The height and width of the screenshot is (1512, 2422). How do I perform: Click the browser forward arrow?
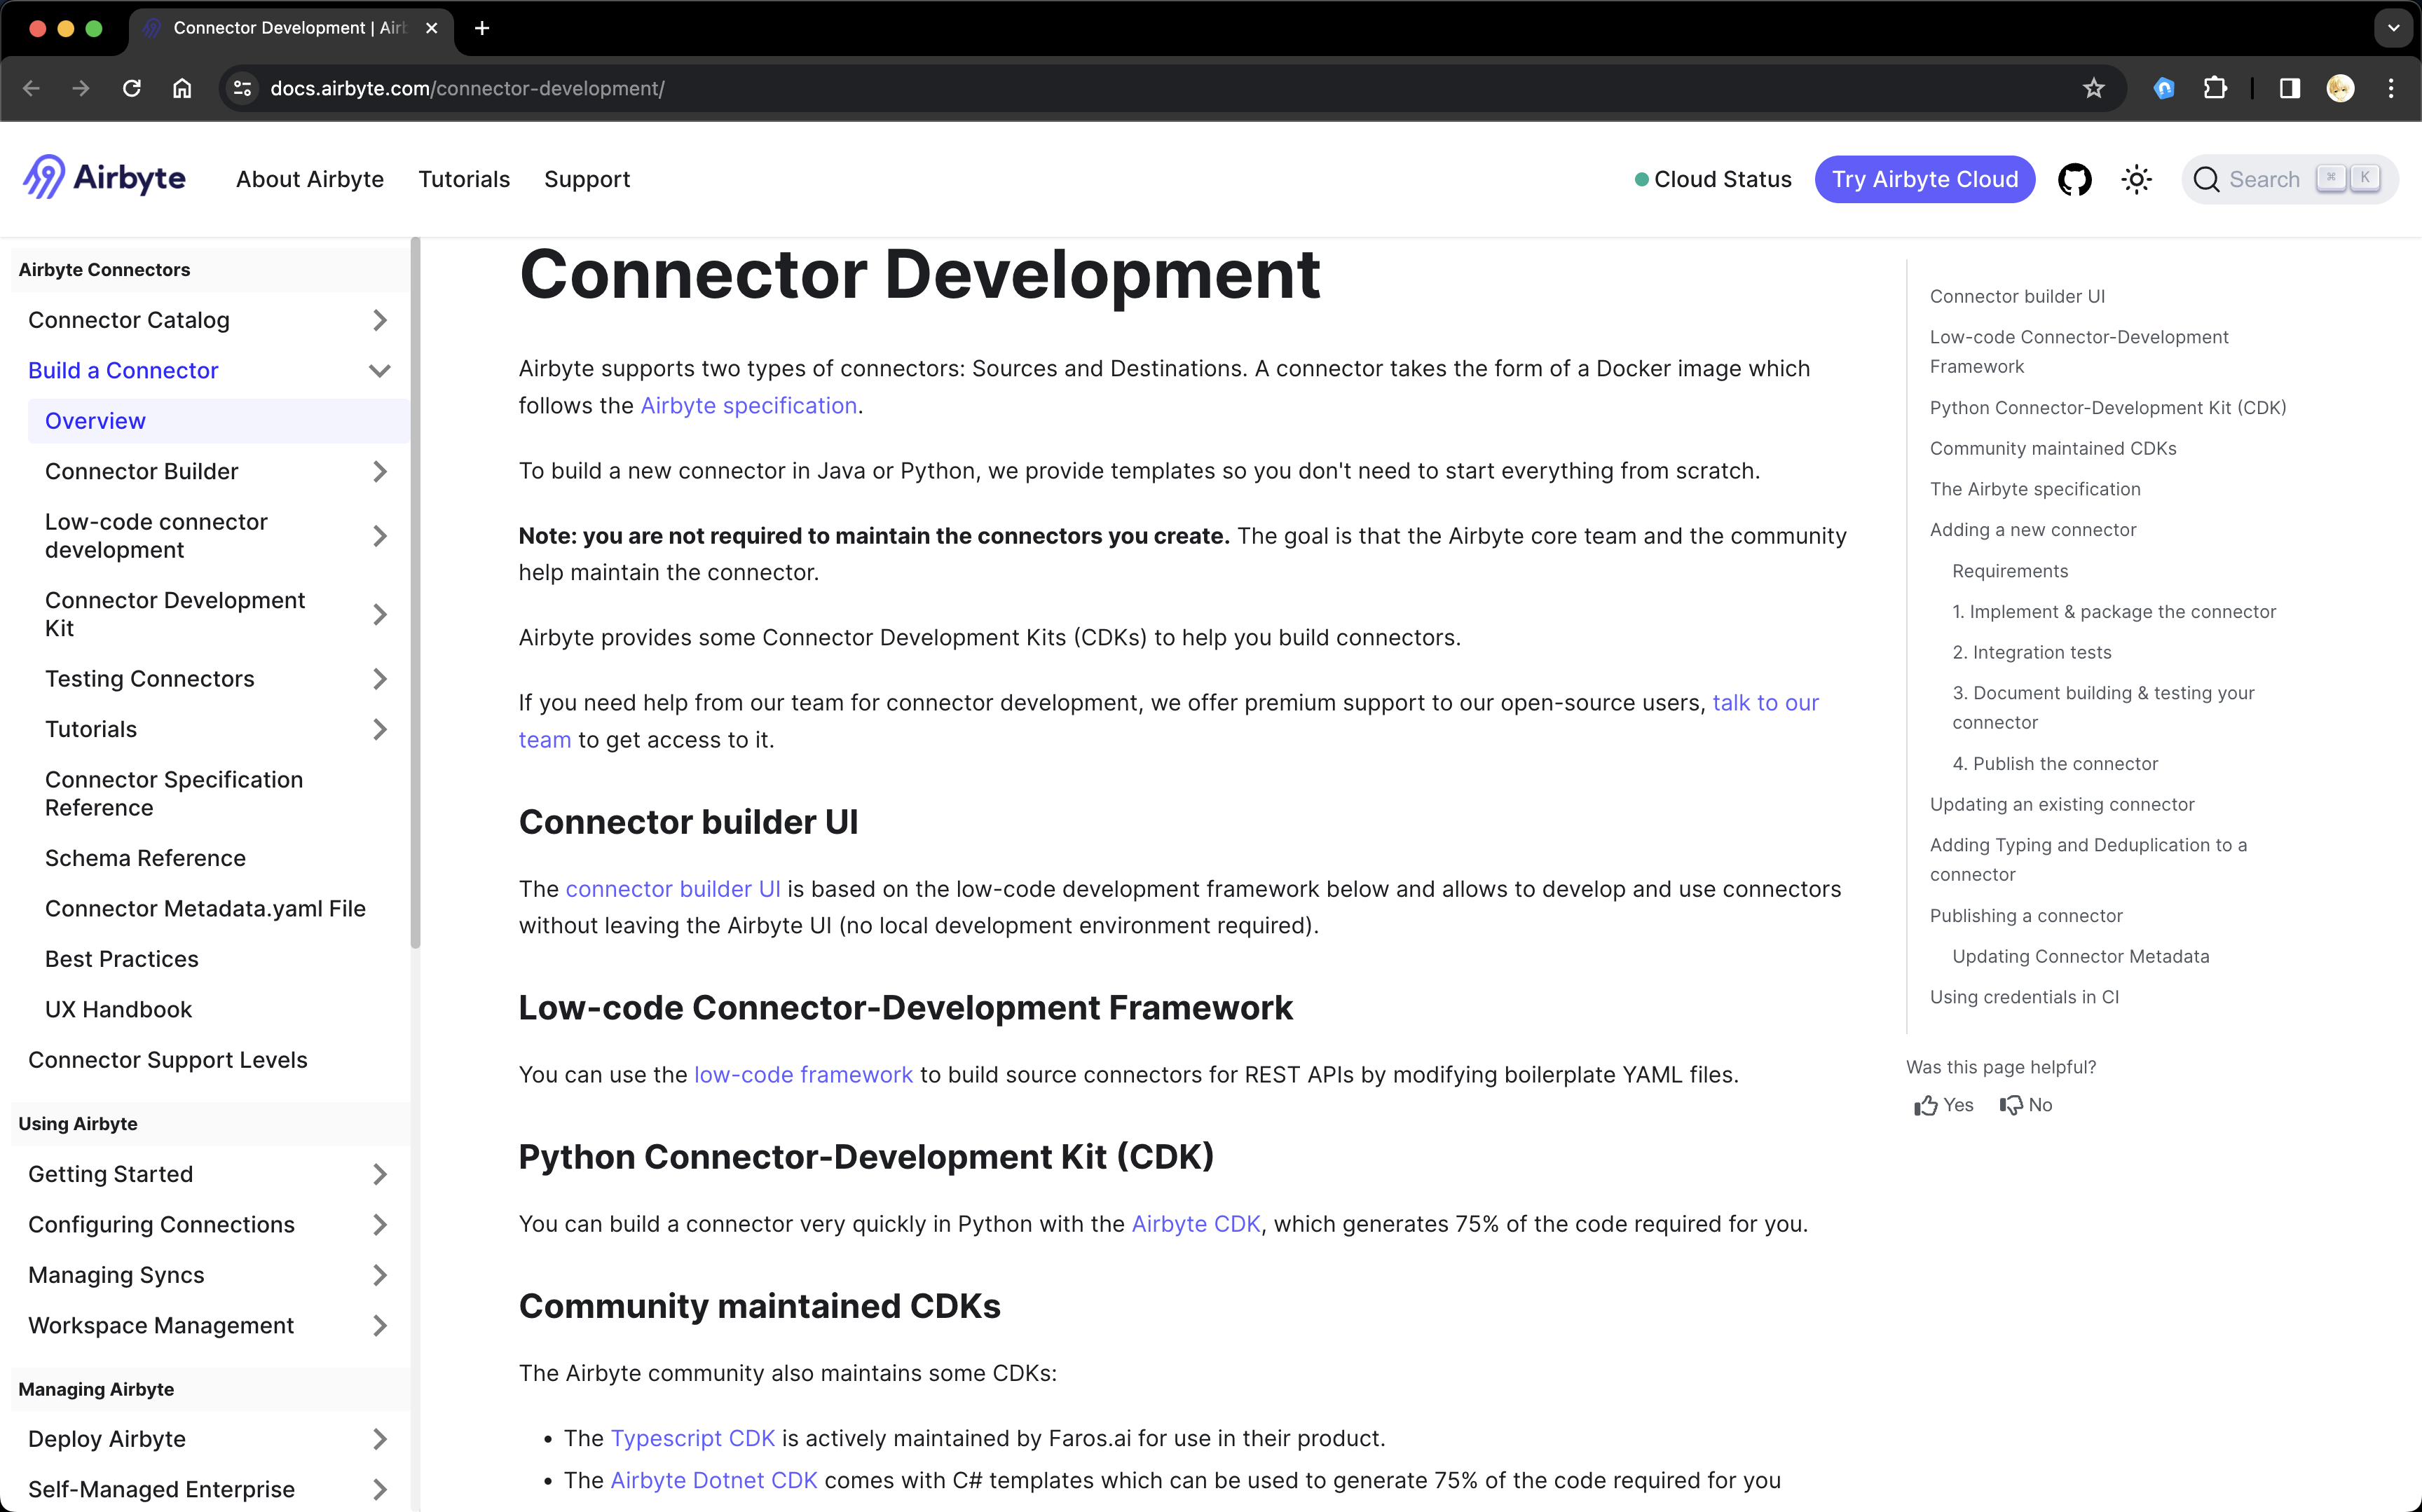pyautogui.click(x=81, y=88)
